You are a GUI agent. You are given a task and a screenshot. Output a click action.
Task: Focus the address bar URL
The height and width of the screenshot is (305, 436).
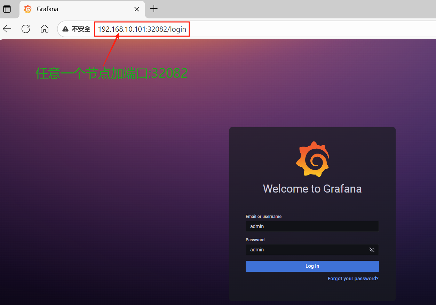(142, 29)
